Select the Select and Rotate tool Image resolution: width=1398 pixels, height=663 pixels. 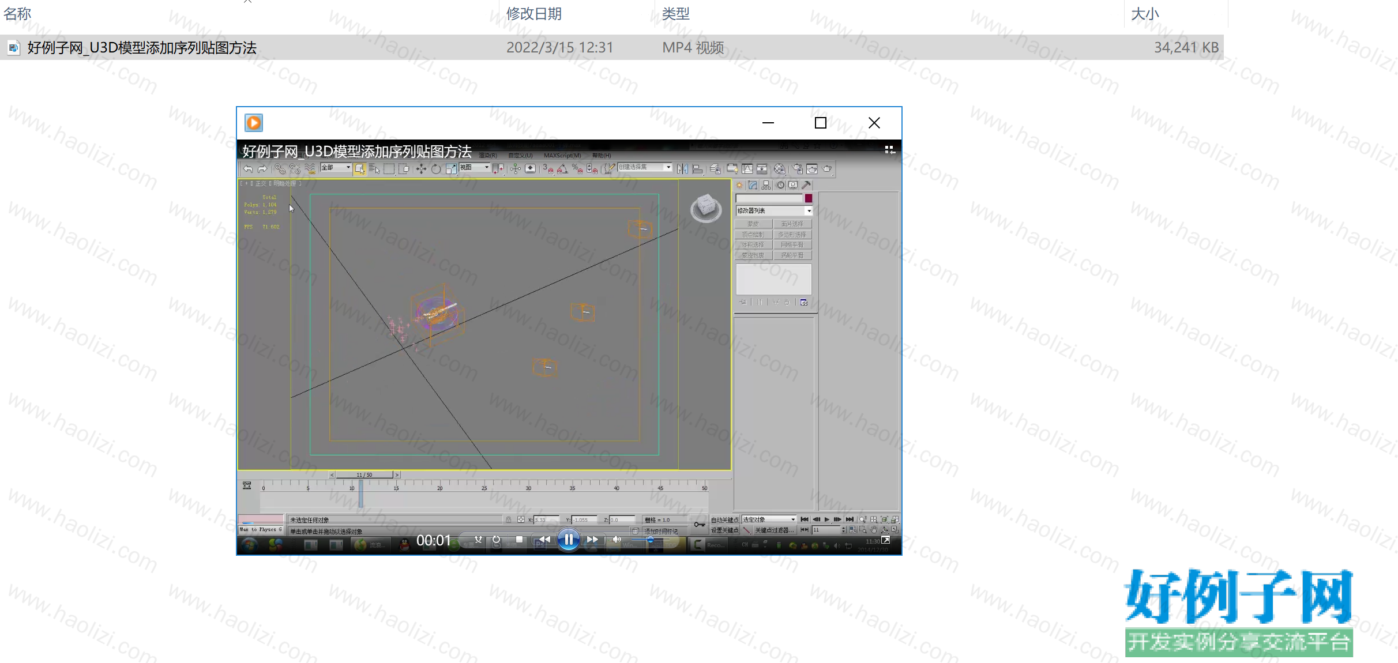[x=437, y=169]
